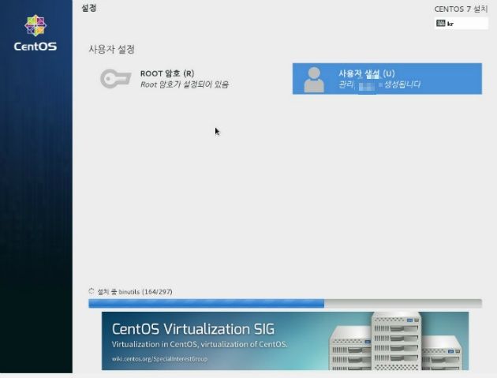Open the 사용자 생성 (U) option
Image resolution: width=497 pixels, height=378 pixels.
tap(387, 79)
